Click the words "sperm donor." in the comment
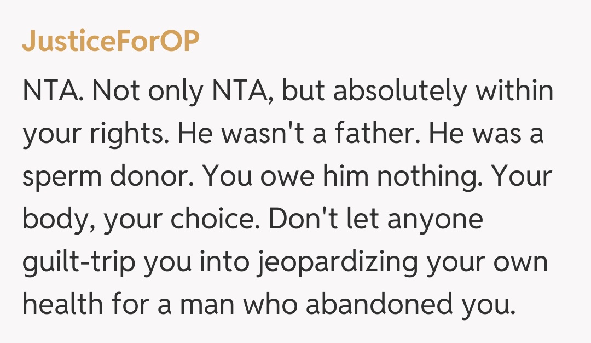The width and height of the screenshot is (591, 343). coord(102,177)
